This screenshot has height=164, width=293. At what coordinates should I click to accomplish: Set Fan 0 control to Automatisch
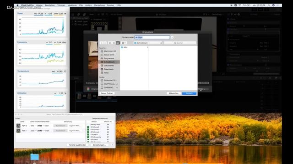60,126
